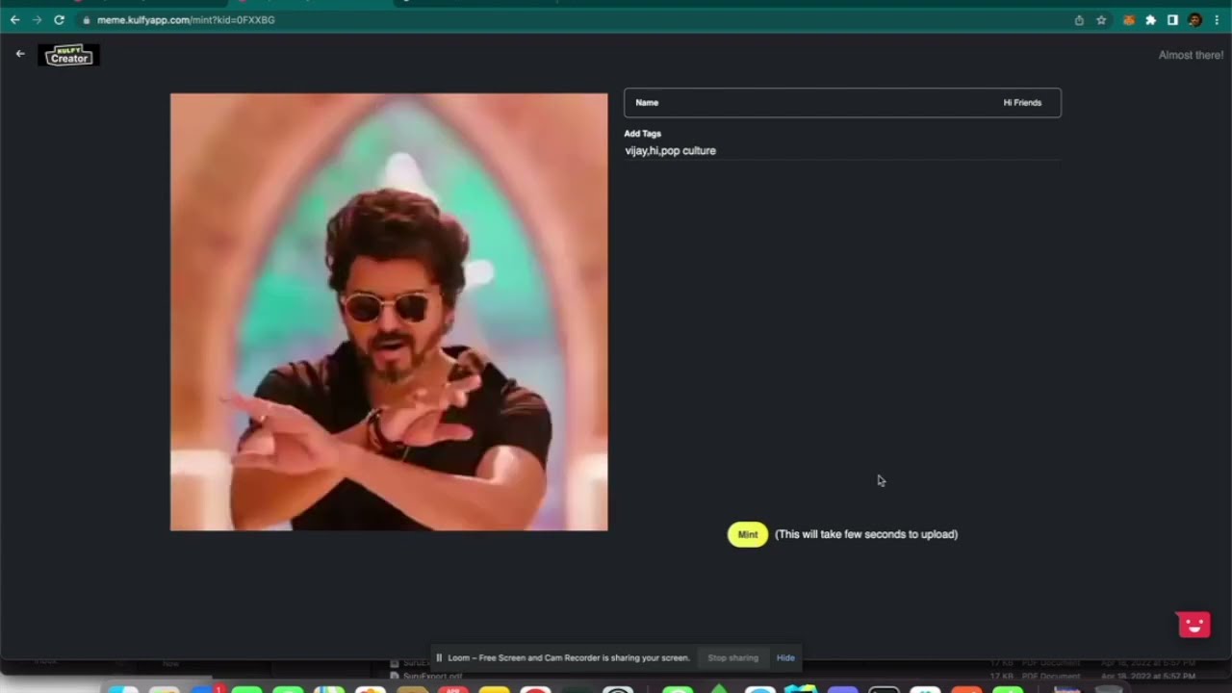Return to previous step with page back arrow
Image resolution: width=1232 pixels, height=693 pixels.
tap(20, 54)
